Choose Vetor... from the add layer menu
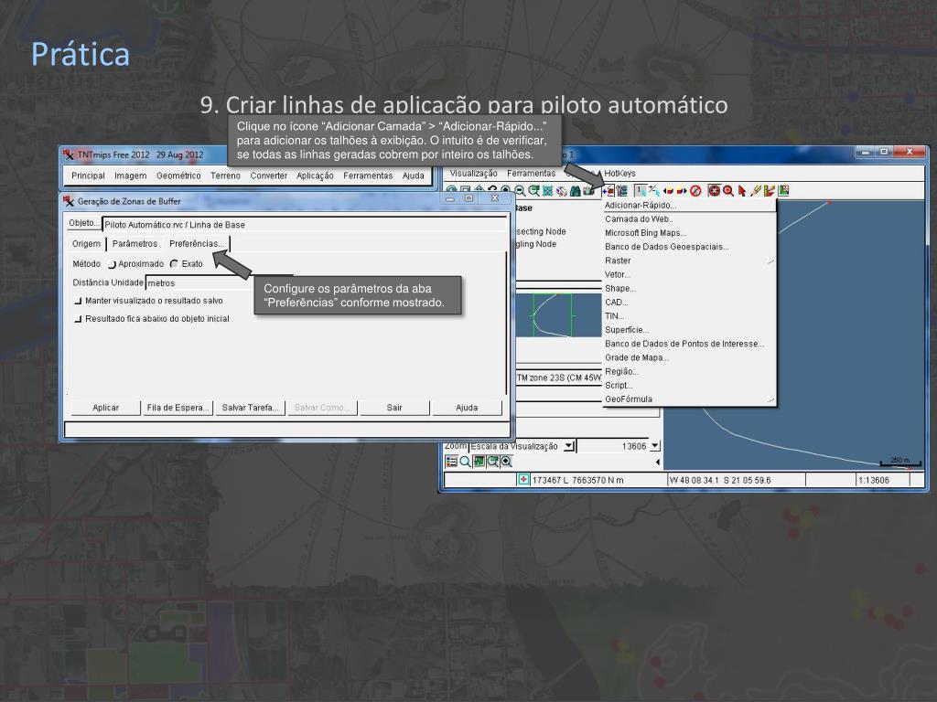The height and width of the screenshot is (702, 937). (x=690, y=274)
